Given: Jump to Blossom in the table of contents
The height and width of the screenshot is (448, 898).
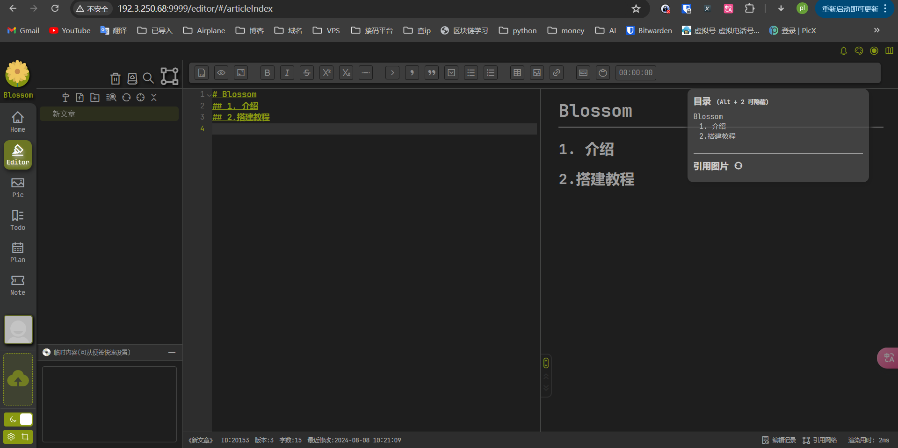Looking at the screenshot, I should coord(708,117).
